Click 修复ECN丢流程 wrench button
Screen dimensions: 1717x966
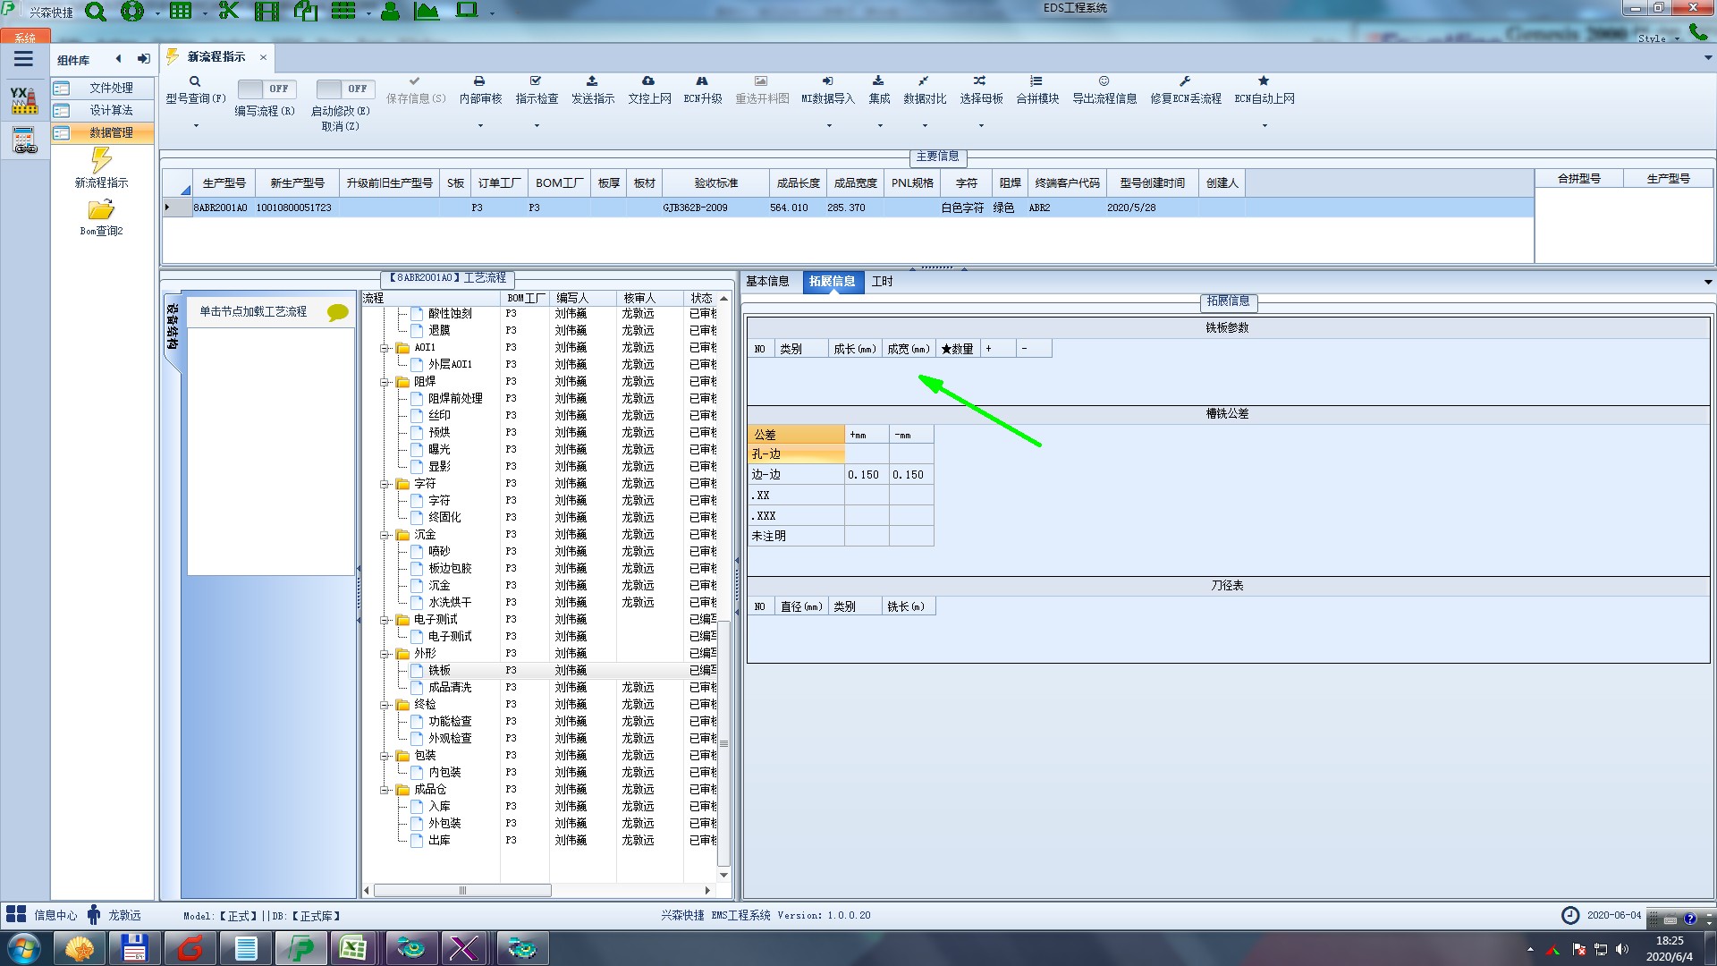1186,90
